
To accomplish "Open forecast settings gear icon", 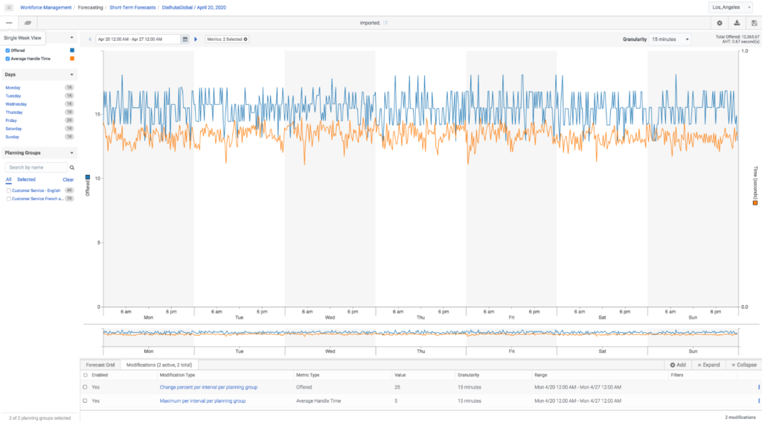I will point(720,23).
